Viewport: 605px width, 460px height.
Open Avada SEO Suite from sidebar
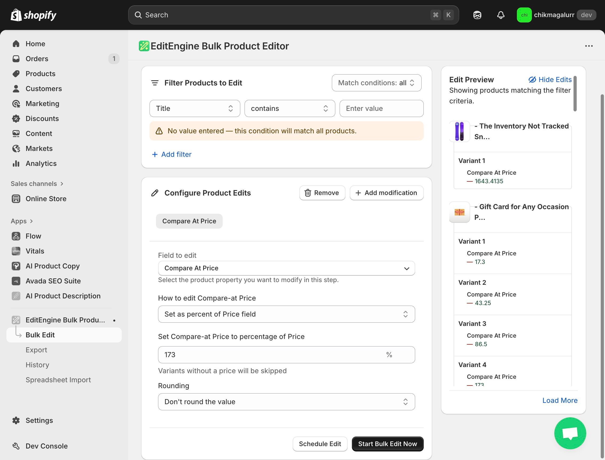pyautogui.click(x=53, y=281)
